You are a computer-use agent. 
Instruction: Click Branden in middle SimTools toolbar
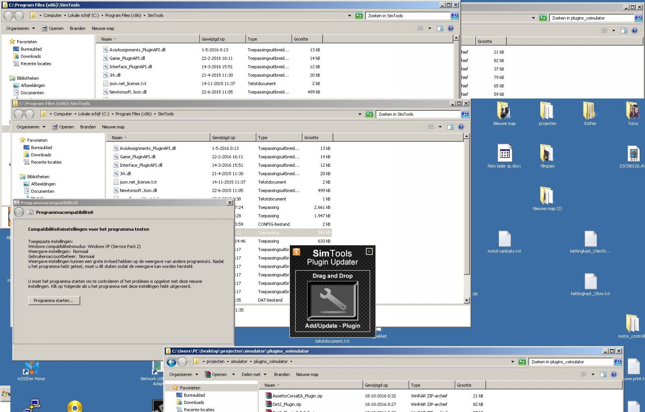pos(88,127)
